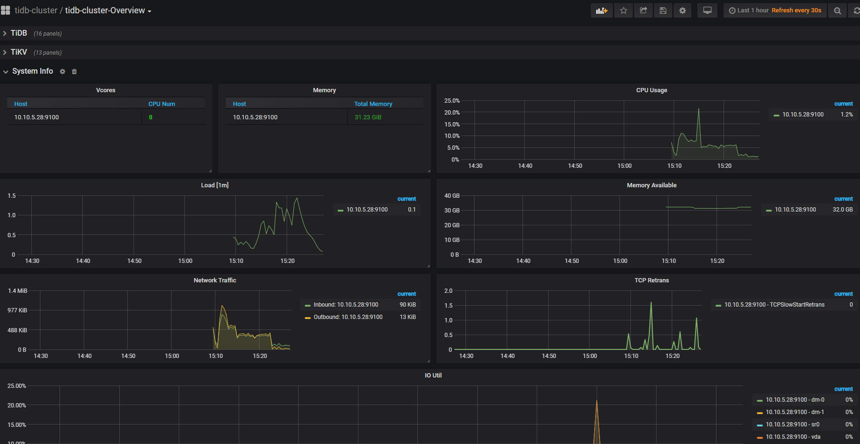Click the Add panel icon
The image size is (860, 444).
(x=601, y=10)
